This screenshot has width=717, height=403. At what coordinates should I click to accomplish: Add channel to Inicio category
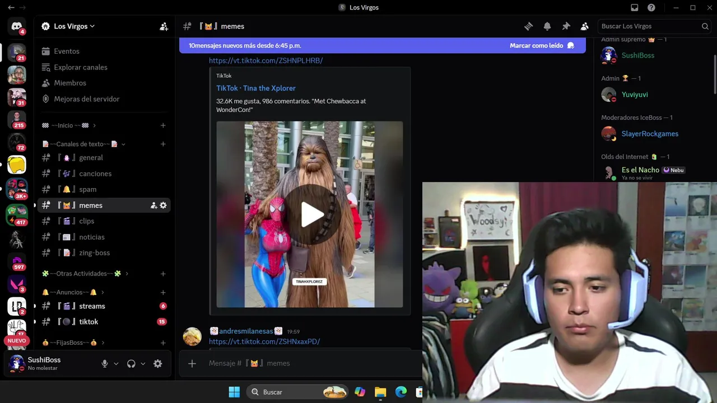coord(163,125)
